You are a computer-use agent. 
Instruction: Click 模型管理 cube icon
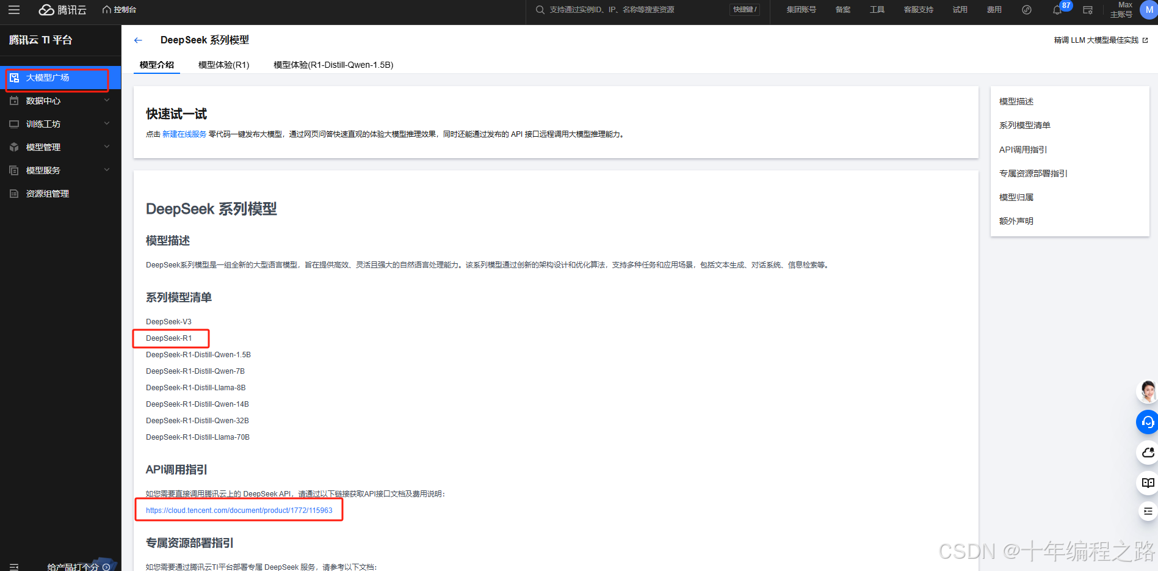click(x=14, y=147)
